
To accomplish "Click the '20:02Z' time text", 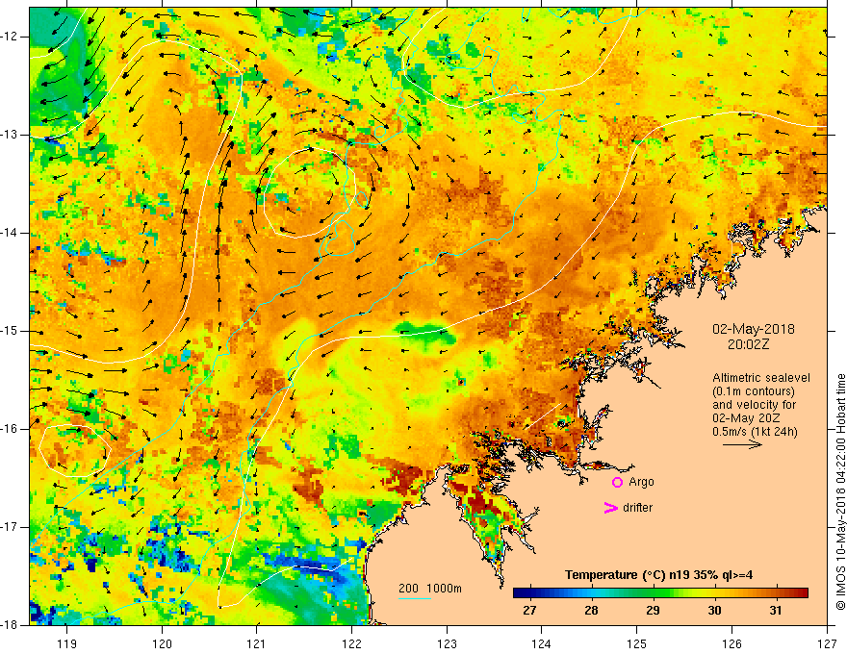I will tap(748, 343).
